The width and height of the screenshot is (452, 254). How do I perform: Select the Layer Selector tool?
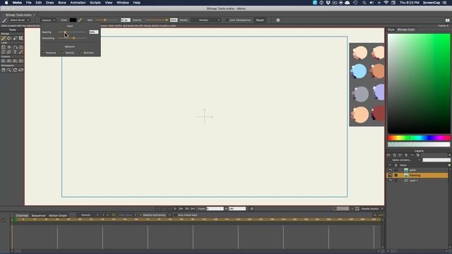[x=9, y=52]
